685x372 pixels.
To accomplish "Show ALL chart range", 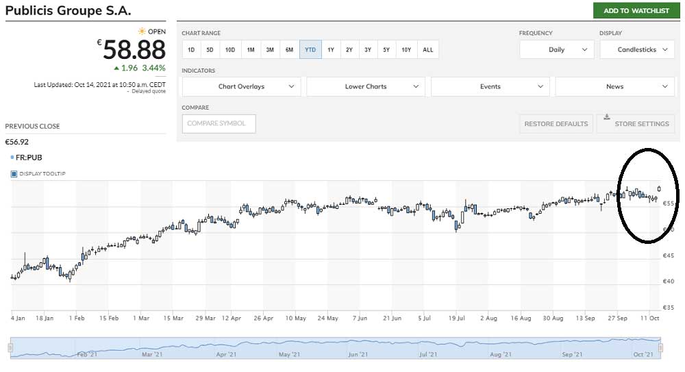I will click(x=427, y=50).
